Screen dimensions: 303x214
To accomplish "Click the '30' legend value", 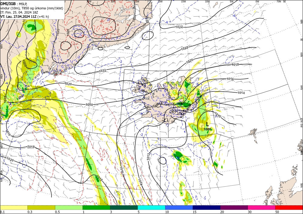I will 250,212.
